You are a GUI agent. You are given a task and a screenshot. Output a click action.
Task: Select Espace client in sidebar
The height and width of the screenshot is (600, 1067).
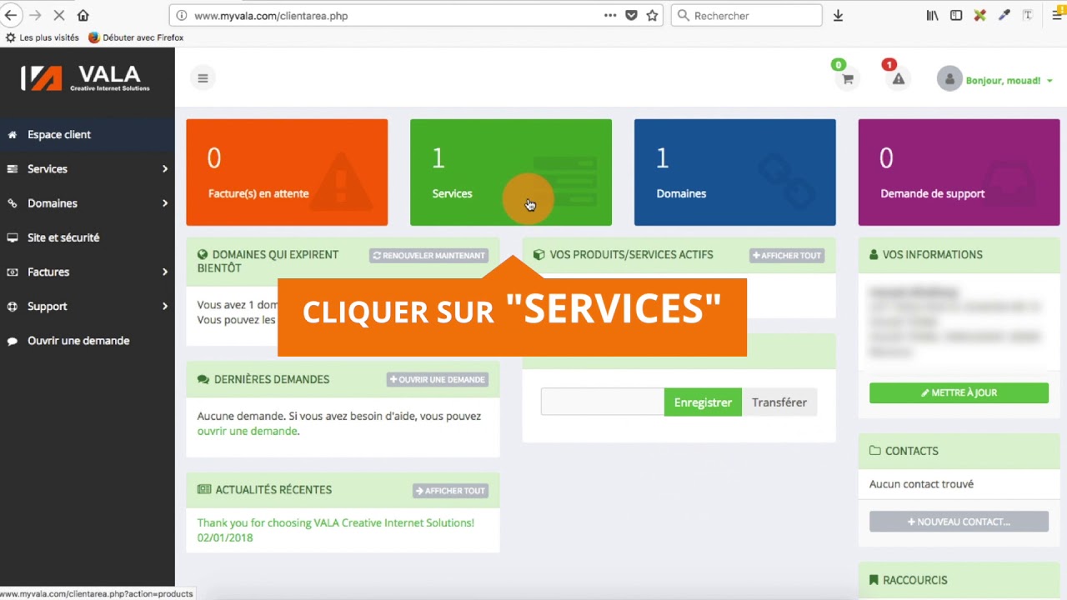pos(88,134)
